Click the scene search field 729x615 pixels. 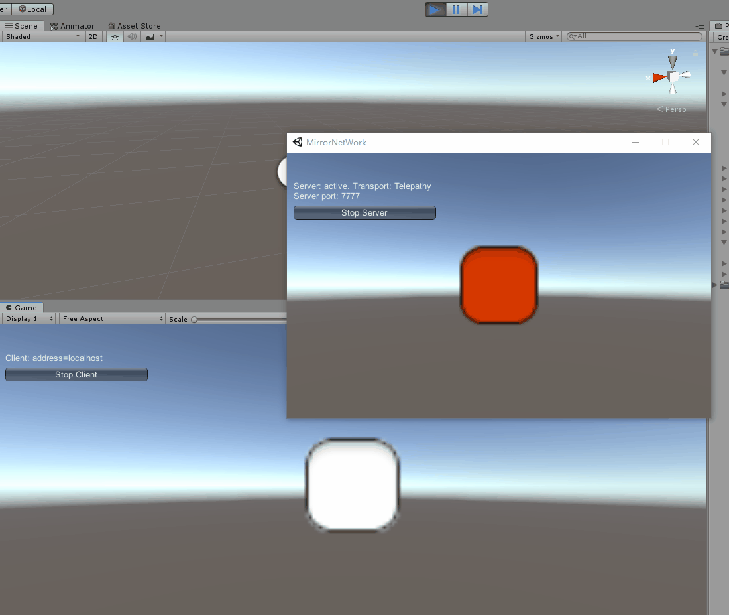(x=636, y=36)
